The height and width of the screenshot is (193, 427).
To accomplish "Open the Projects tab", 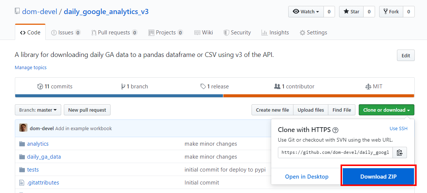I will point(165,33).
